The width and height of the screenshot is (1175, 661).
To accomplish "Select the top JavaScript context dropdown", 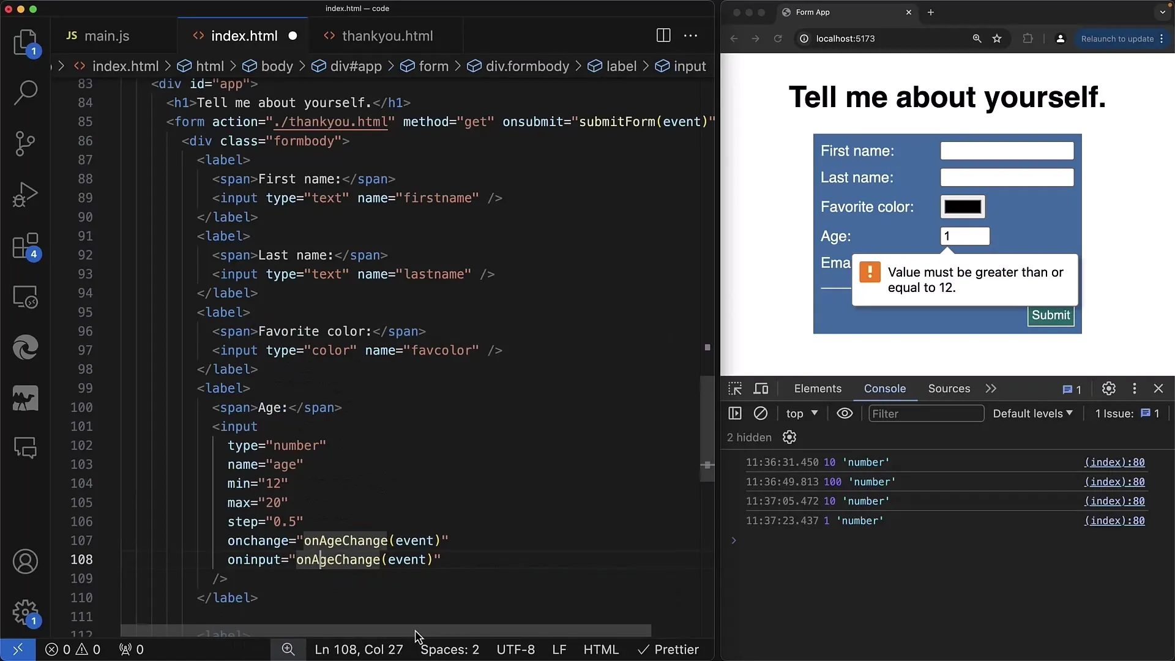I will click(x=802, y=414).
